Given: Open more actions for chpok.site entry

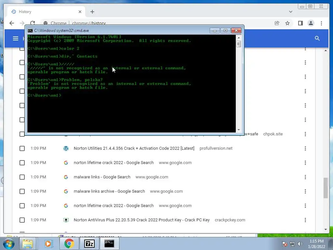Looking at the screenshot, I should [x=305, y=134].
